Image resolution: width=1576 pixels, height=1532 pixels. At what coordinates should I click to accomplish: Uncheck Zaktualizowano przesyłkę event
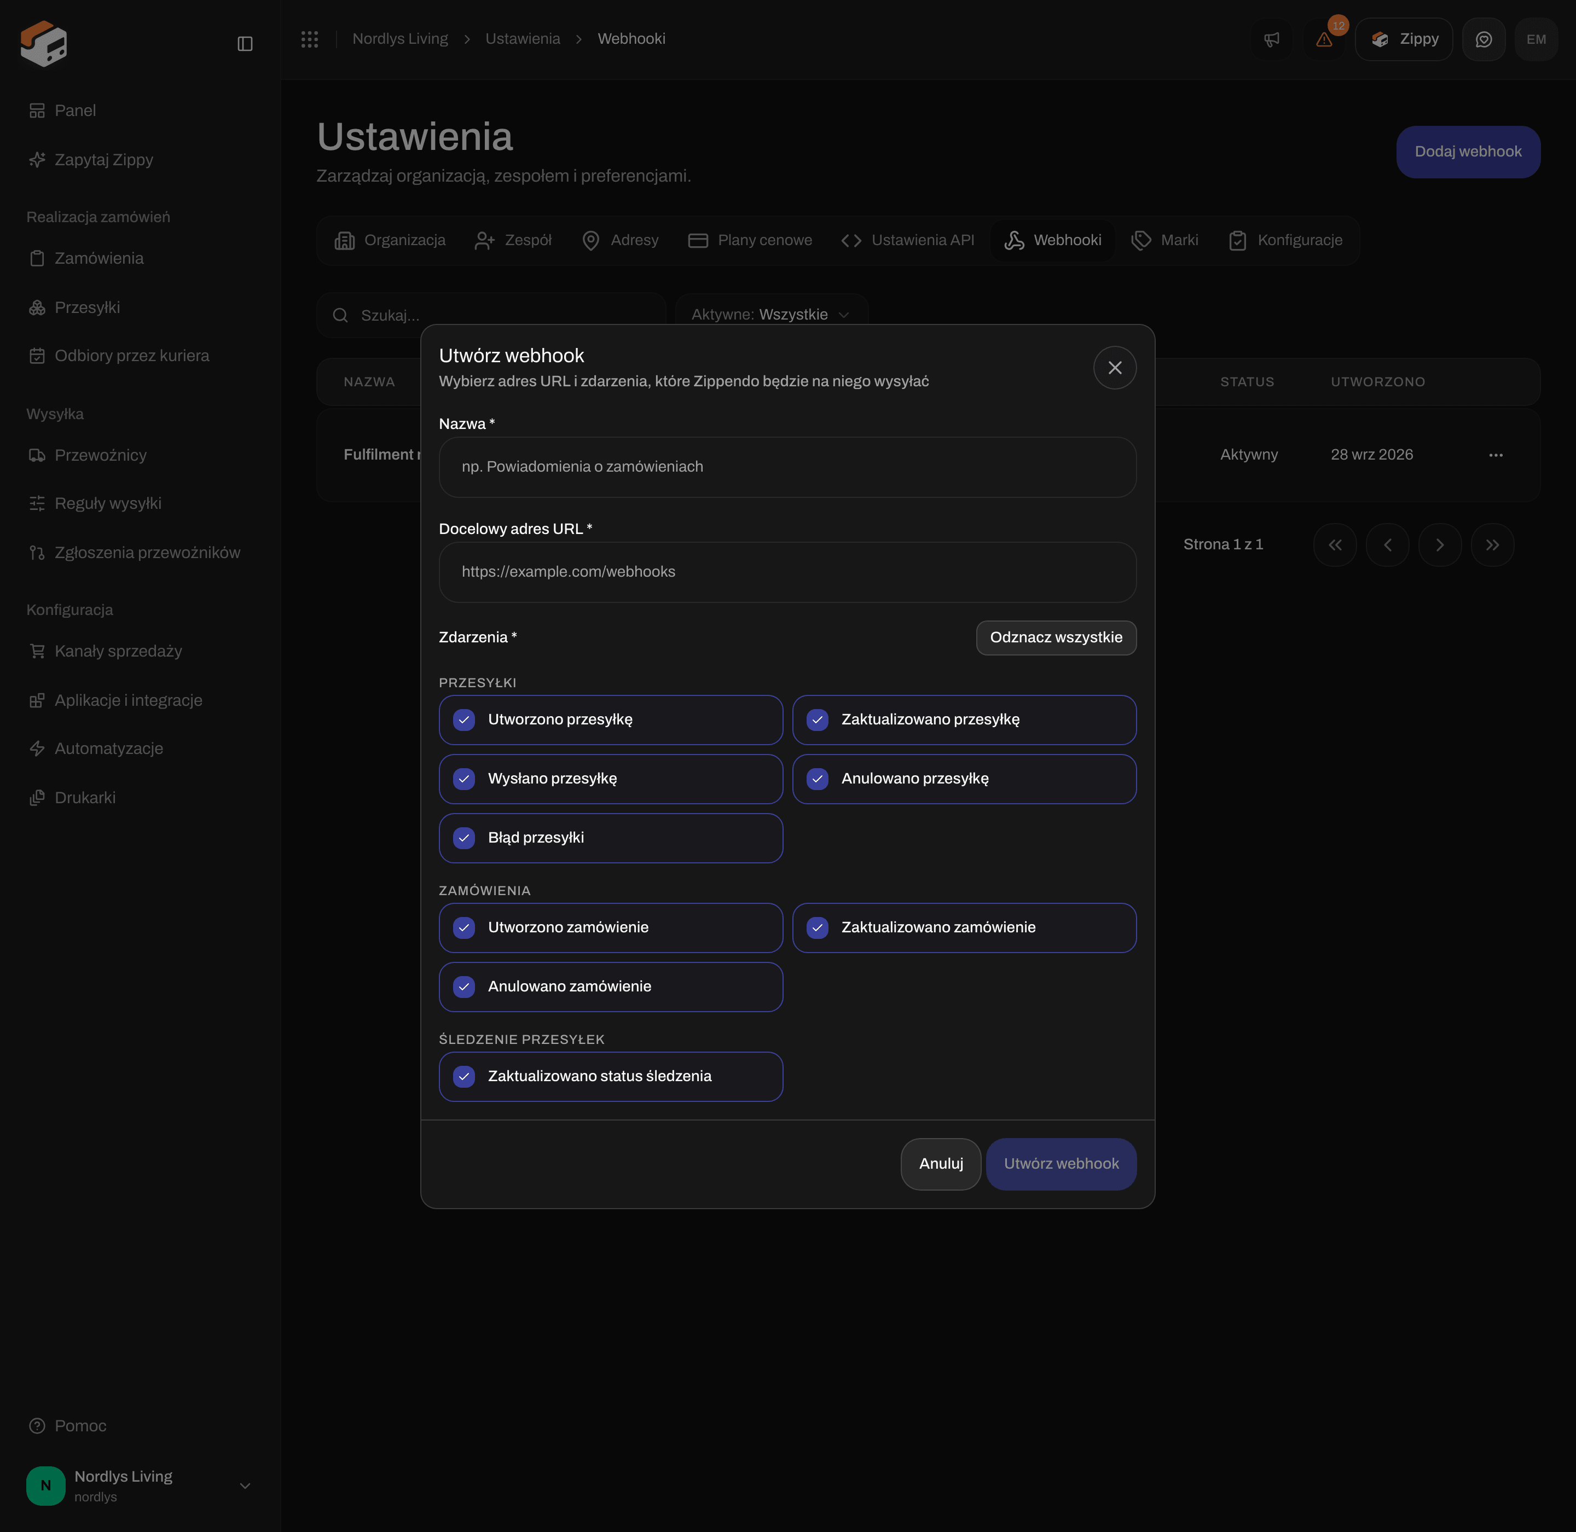[x=964, y=720]
